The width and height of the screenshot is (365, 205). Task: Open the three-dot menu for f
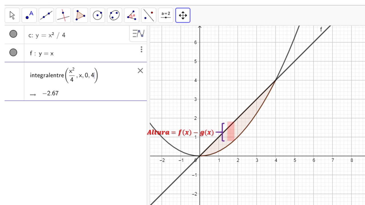(141, 50)
